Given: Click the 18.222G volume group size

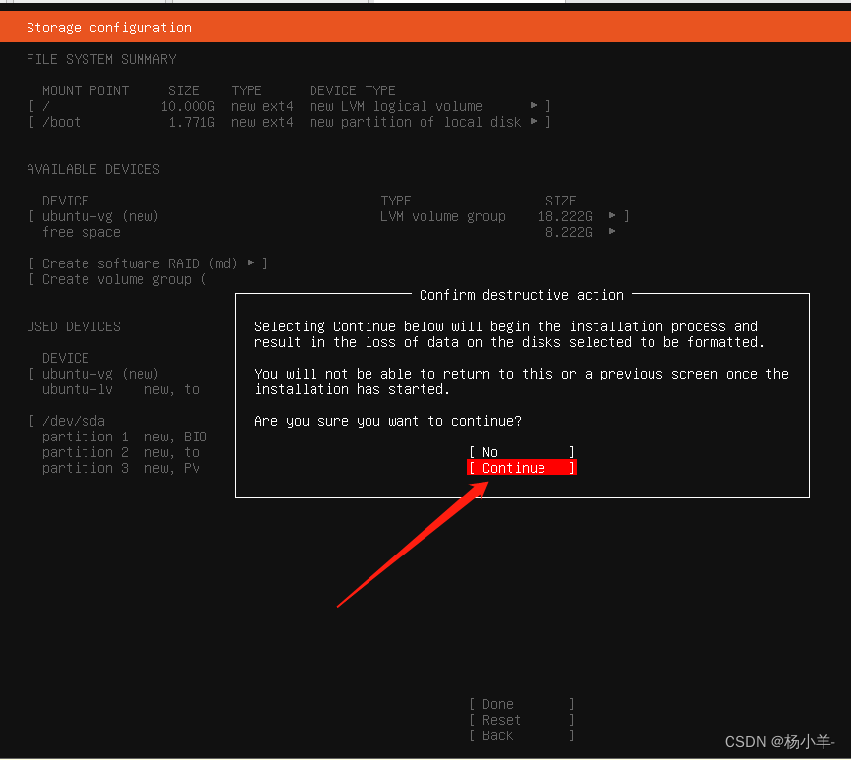Looking at the screenshot, I should click(565, 216).
